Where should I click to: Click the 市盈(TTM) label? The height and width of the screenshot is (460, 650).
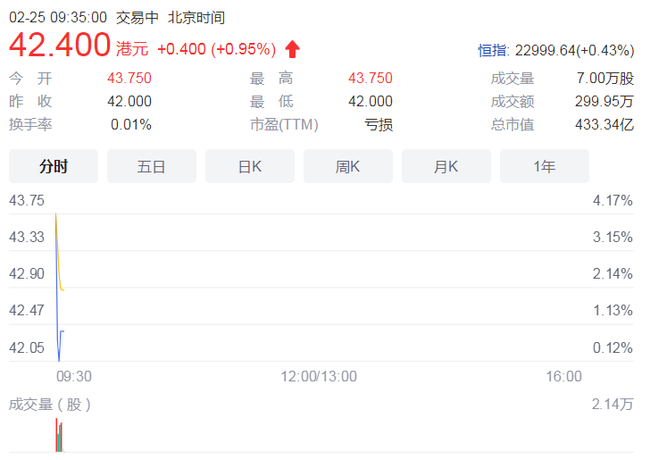pos(284,124)
